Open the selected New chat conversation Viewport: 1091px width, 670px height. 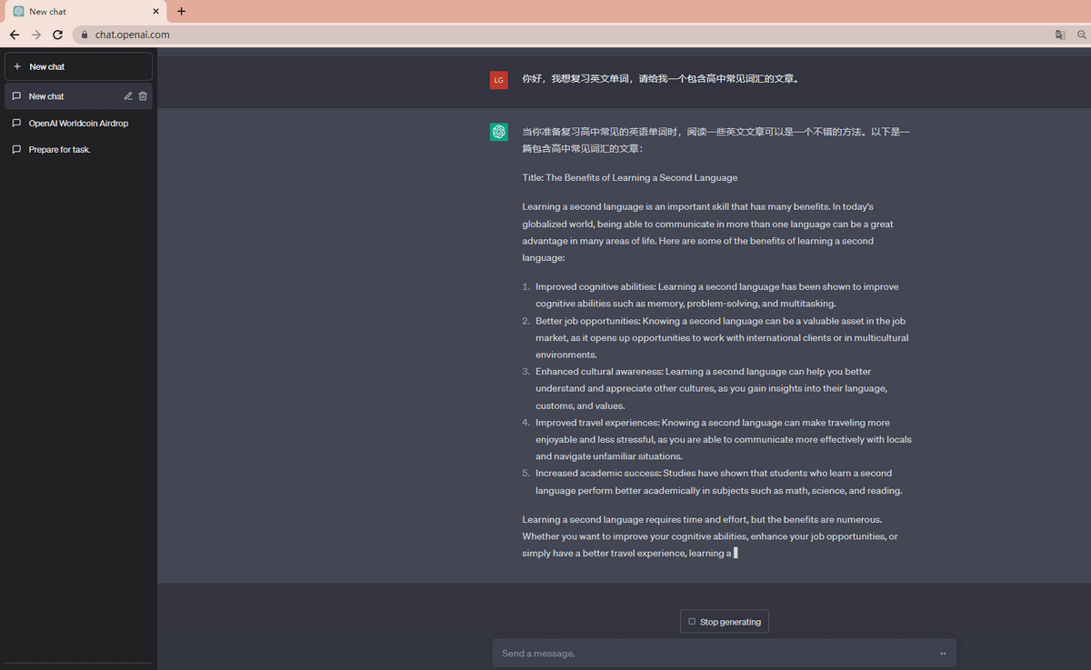(x=78, y=96)
